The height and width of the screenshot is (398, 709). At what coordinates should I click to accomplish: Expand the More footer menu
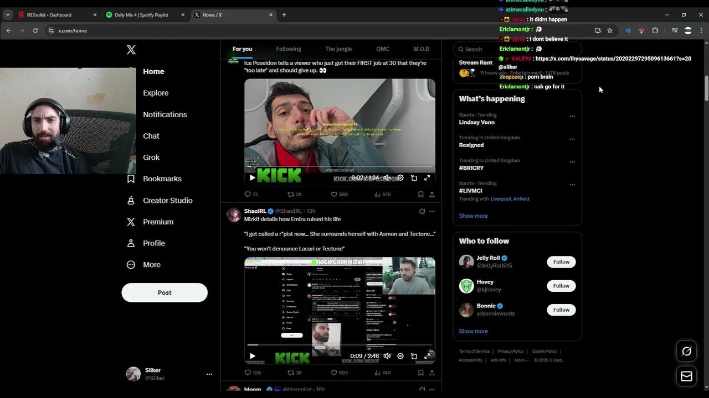[x=521, y=360]
